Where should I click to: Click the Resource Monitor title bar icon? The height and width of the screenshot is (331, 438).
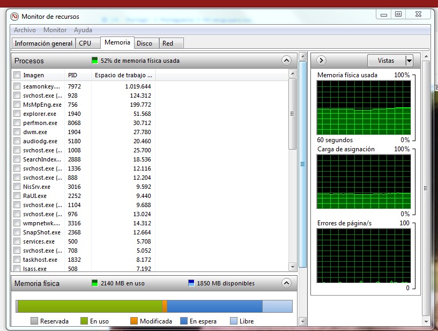(14, 17)
